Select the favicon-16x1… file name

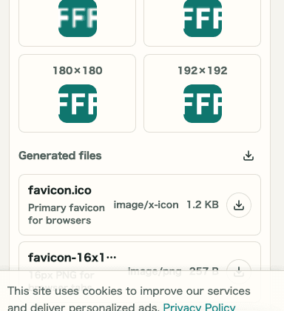click(72, 258)
